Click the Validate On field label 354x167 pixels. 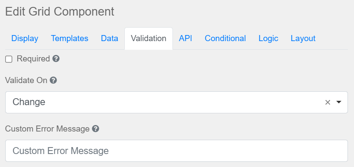(26, 80)
